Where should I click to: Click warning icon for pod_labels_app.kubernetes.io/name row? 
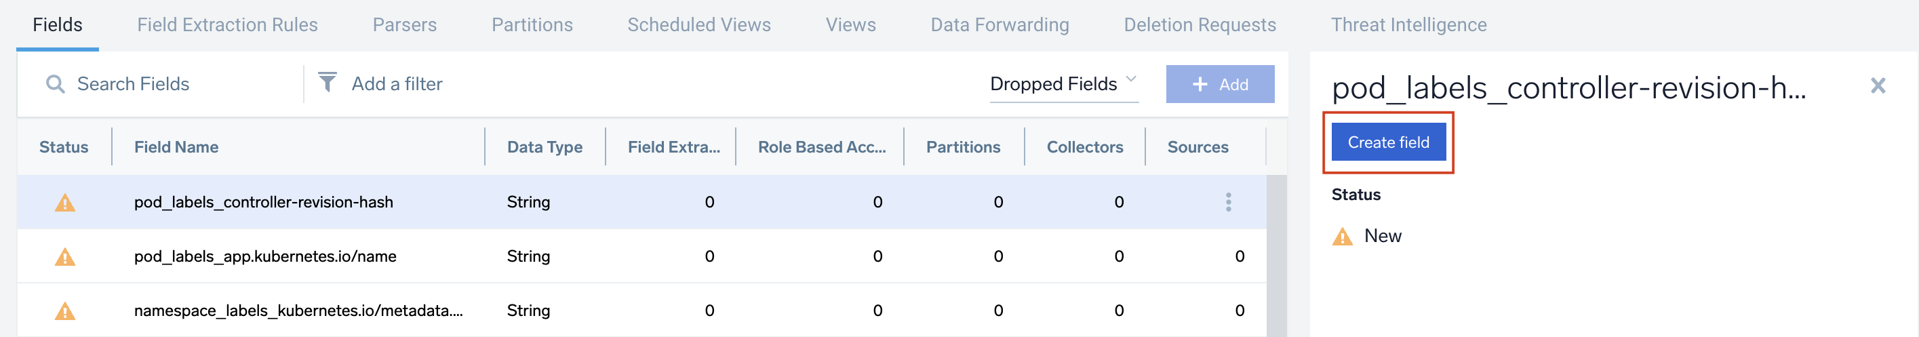(x=65, y=257)
